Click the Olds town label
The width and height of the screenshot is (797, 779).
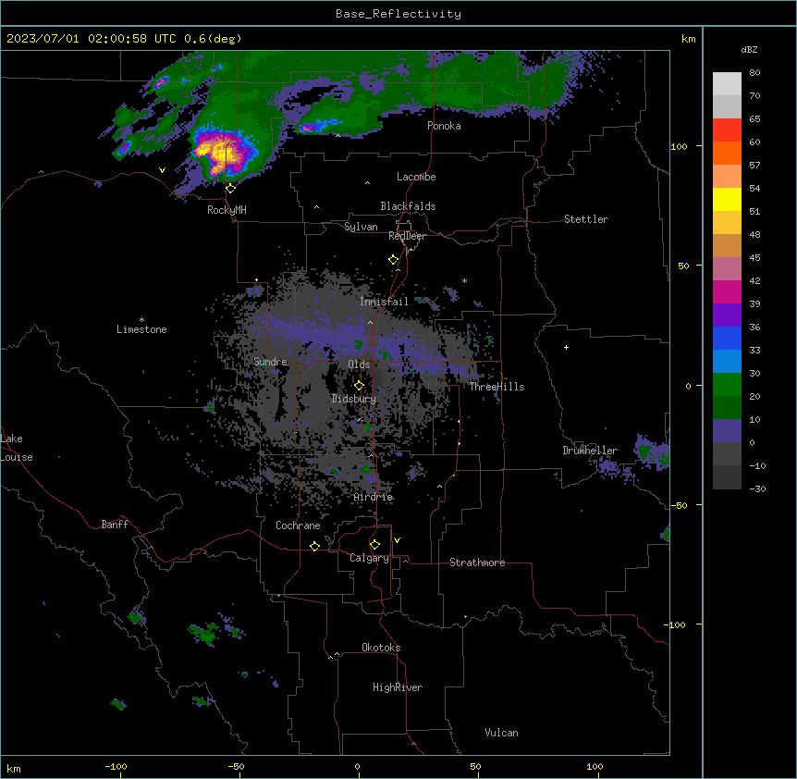click(359, 365)
